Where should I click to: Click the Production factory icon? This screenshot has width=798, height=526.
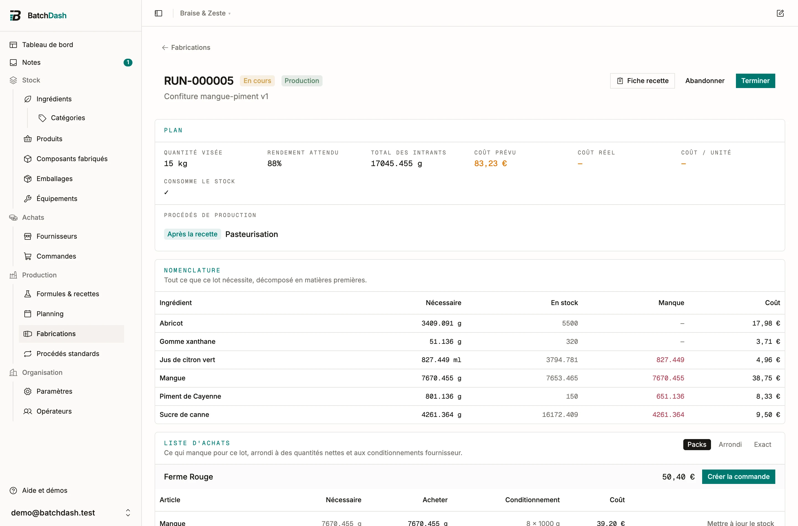point(13,275)
